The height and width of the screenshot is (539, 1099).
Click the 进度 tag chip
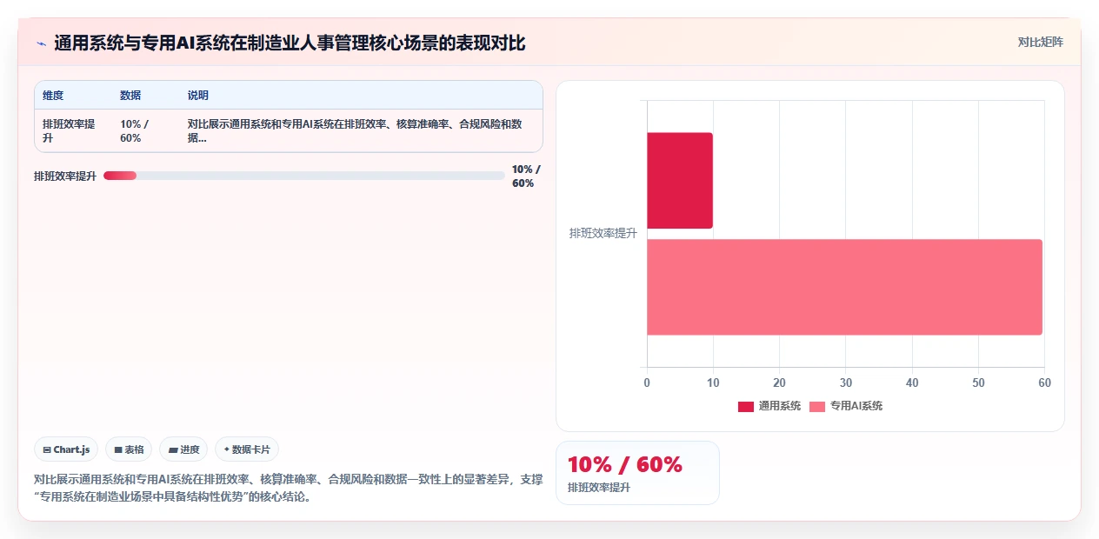pyautogui.click(x=183, y=449)
